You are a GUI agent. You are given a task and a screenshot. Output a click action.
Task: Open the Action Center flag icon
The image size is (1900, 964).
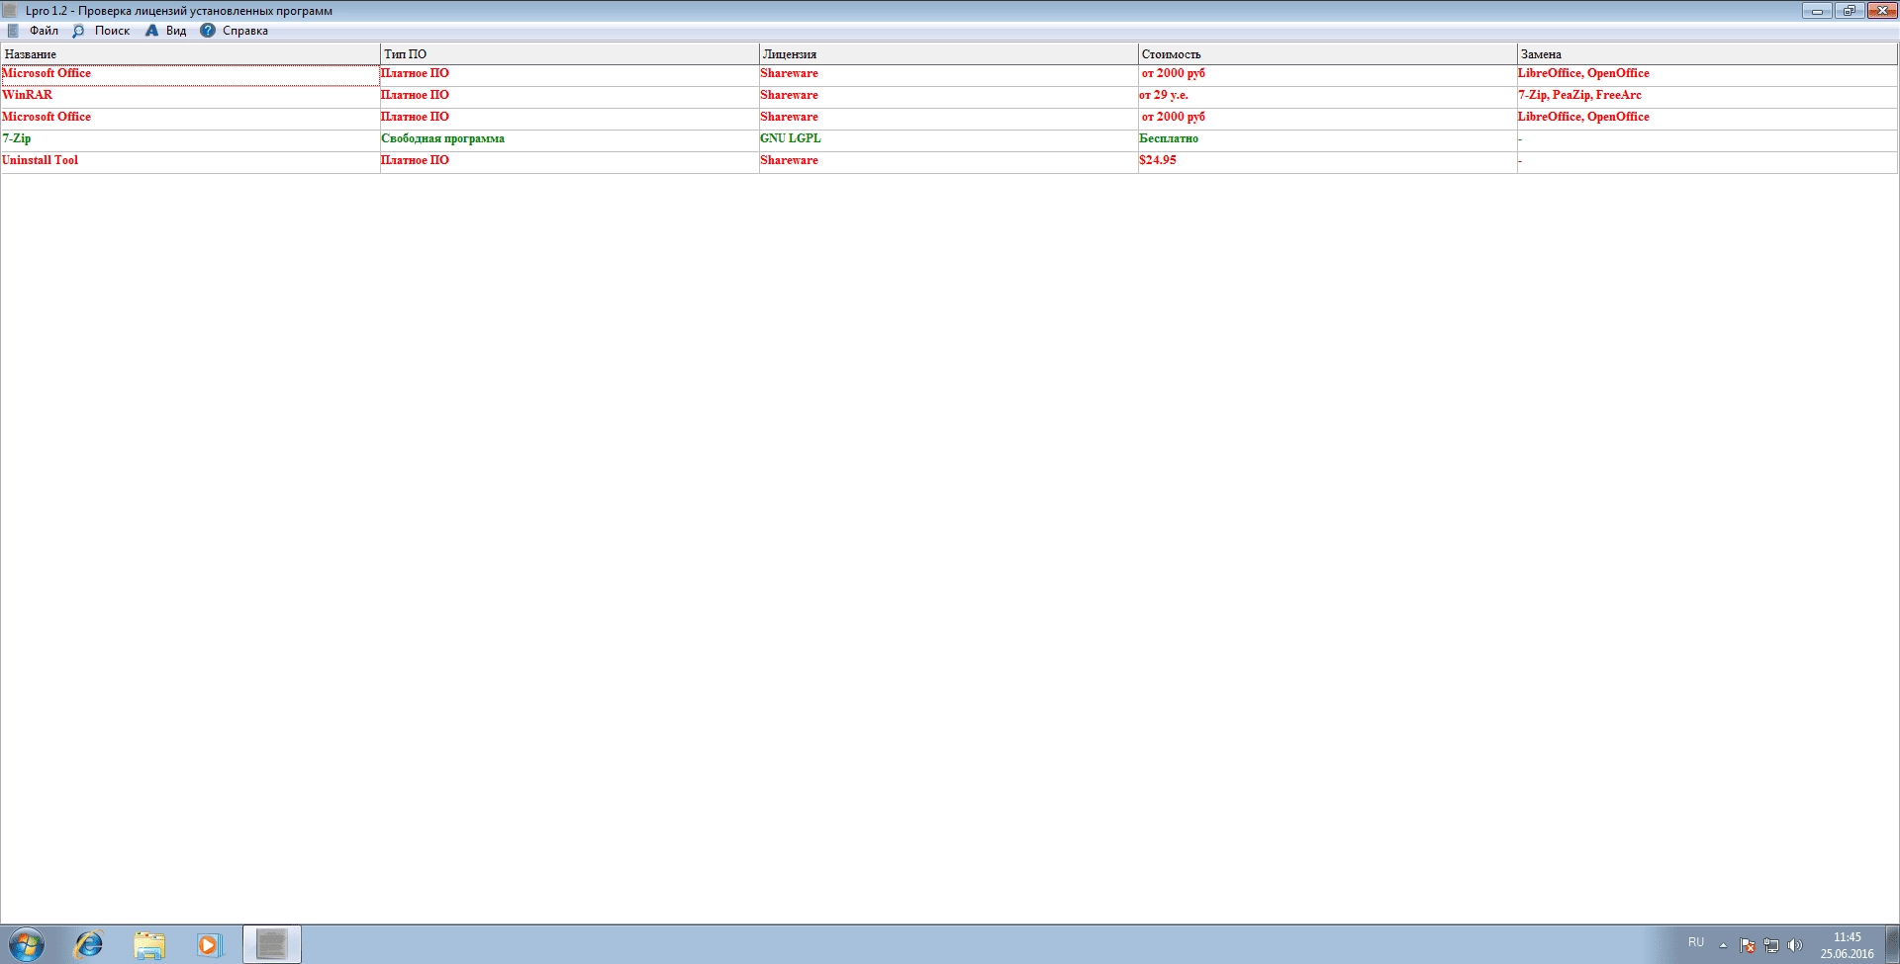click(x=1748, y=945)
